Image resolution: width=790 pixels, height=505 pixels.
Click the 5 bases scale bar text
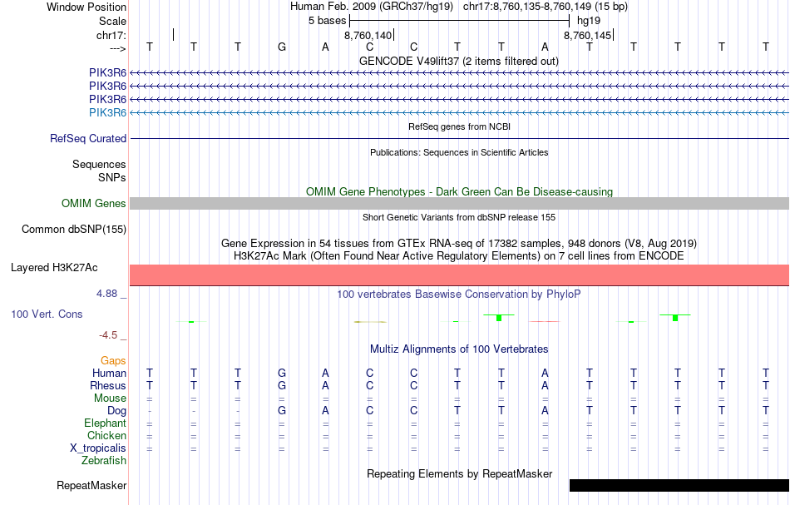[328, 21]
